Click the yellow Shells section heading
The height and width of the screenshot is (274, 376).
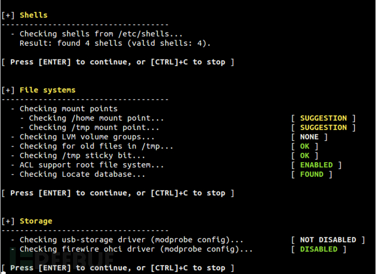pyautogui.click(x=33, y=15)
